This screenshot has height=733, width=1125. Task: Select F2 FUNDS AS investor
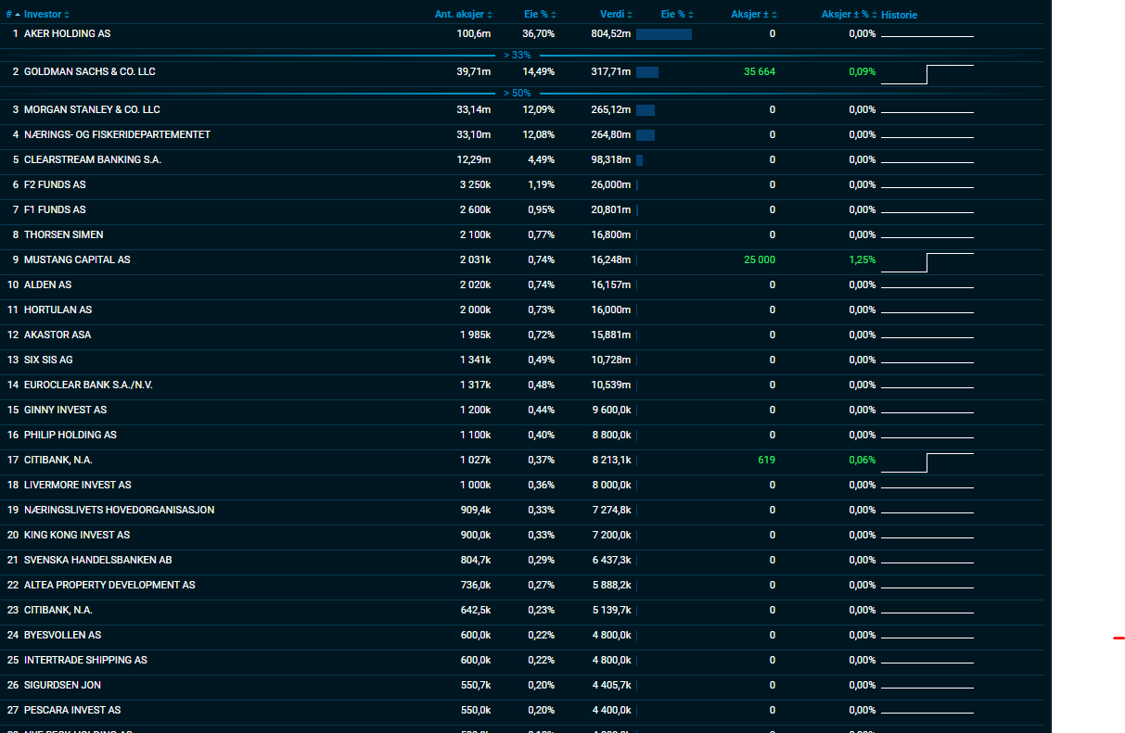(x=55, y=184)
